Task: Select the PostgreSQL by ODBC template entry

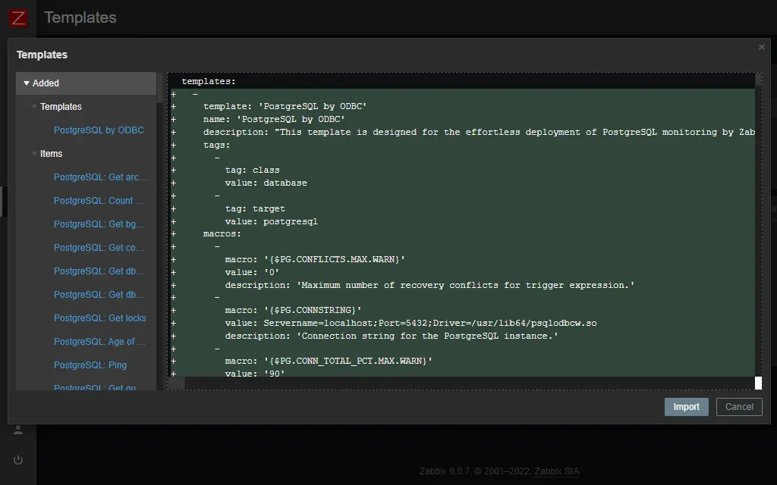Action: (99, 130)
